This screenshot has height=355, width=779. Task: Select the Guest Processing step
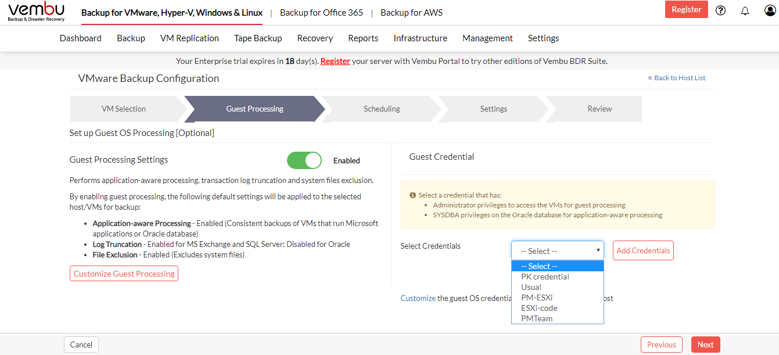click(x=254, y=109)
